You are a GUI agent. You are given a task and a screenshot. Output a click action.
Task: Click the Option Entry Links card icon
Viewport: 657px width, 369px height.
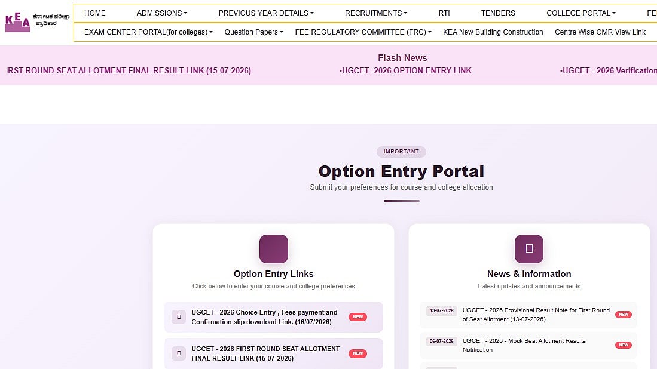click(274, 249)
